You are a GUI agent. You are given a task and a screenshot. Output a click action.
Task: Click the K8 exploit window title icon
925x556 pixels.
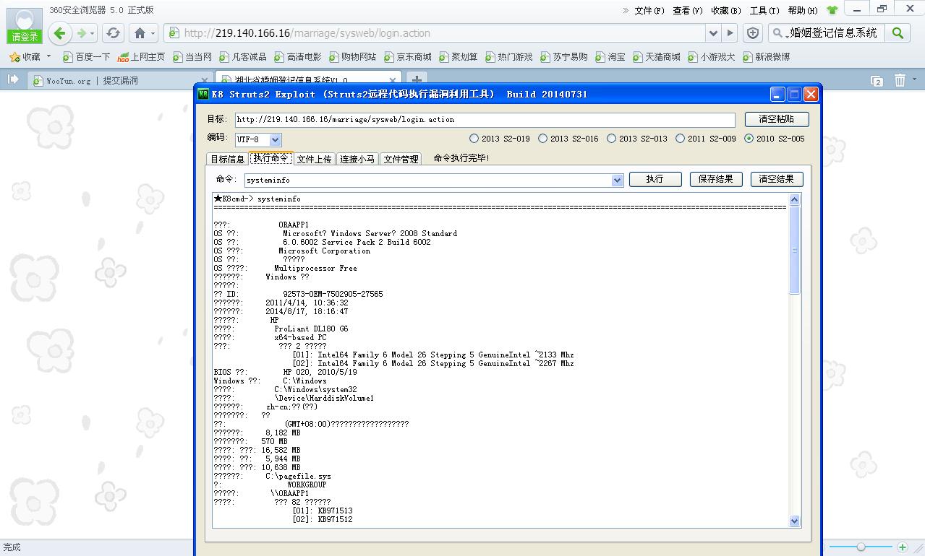point(203,94)
